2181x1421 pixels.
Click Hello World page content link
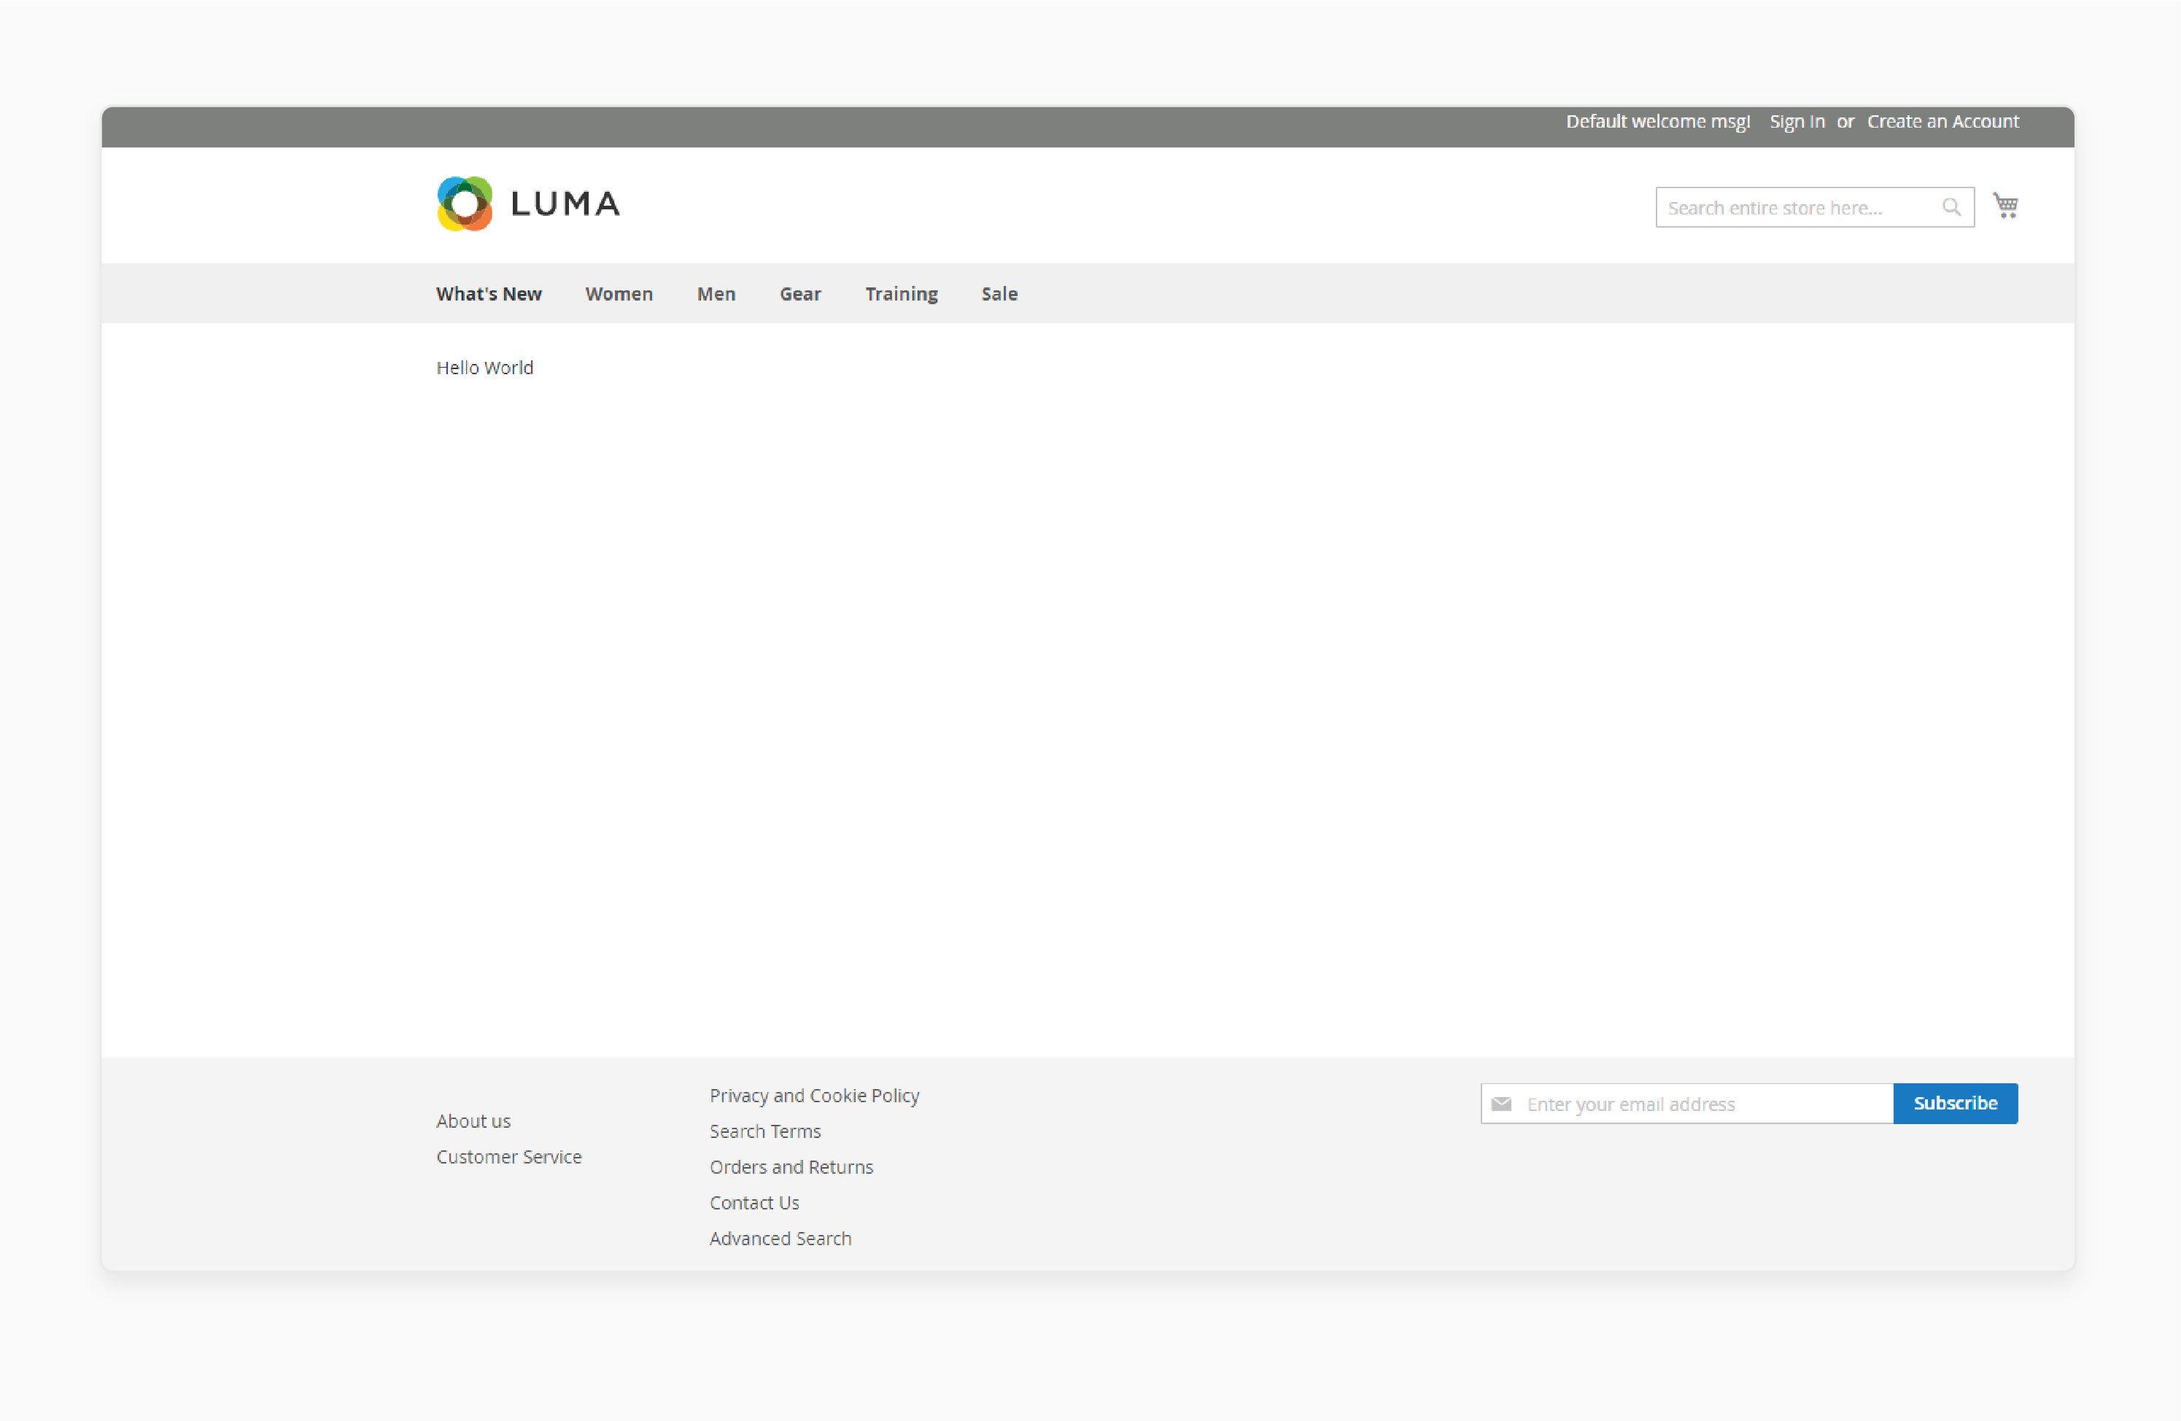click(485, 367)
